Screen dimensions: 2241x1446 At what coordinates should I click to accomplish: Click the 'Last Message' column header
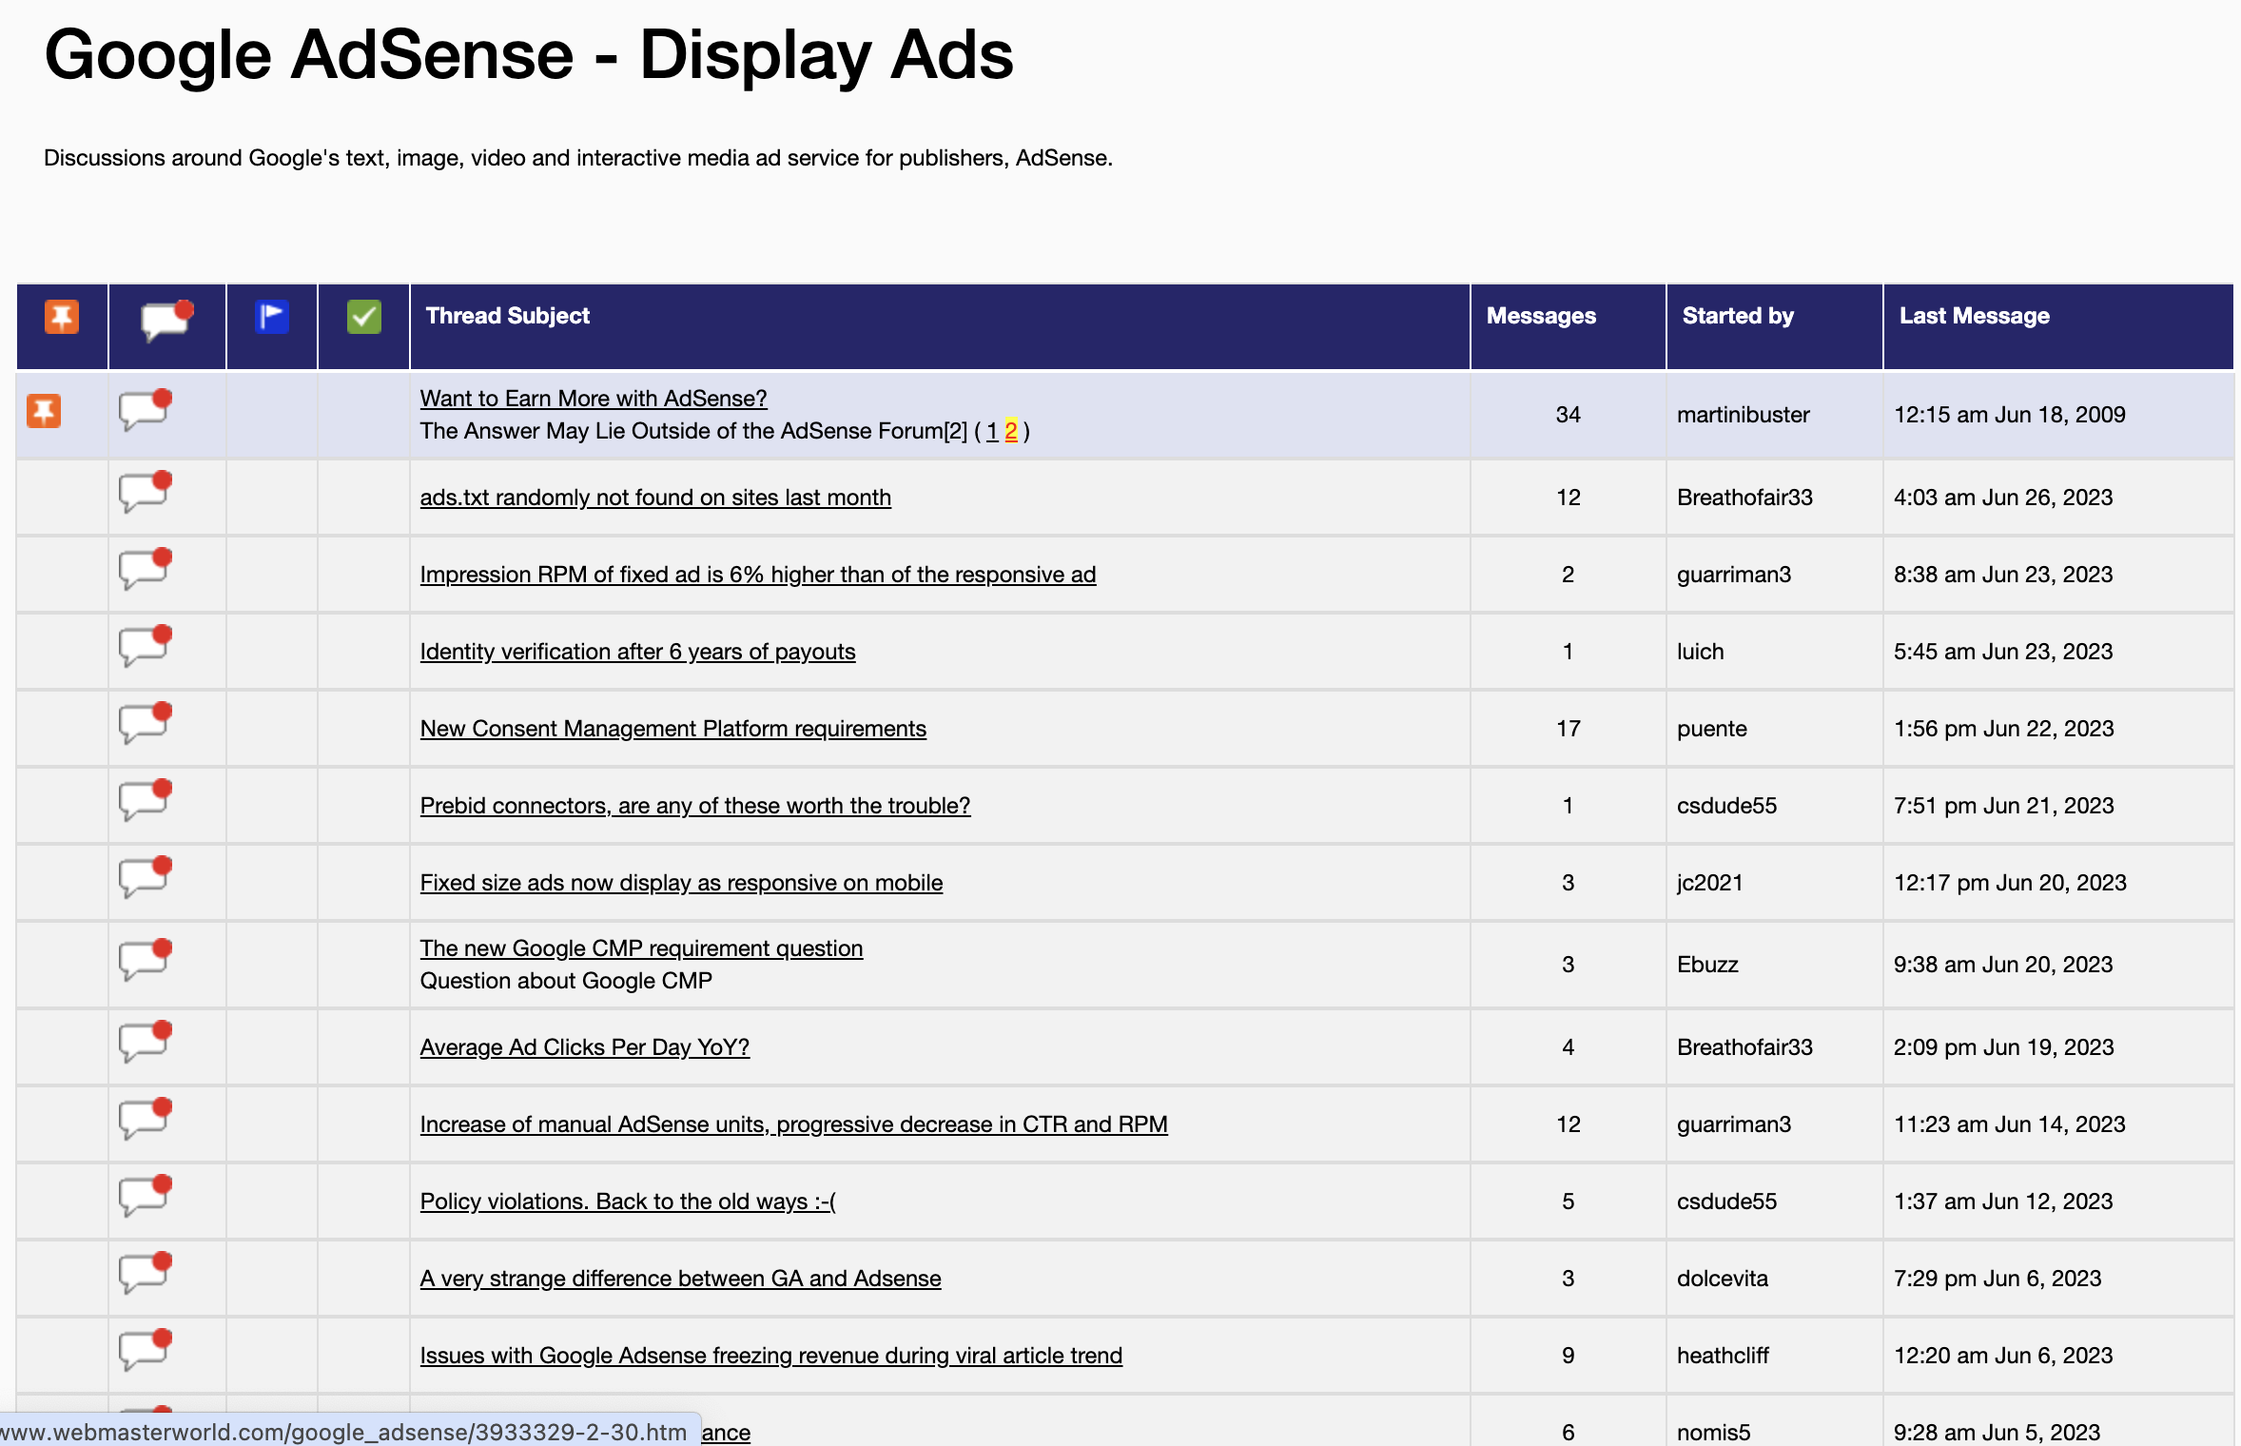[x=1974, y=316]
